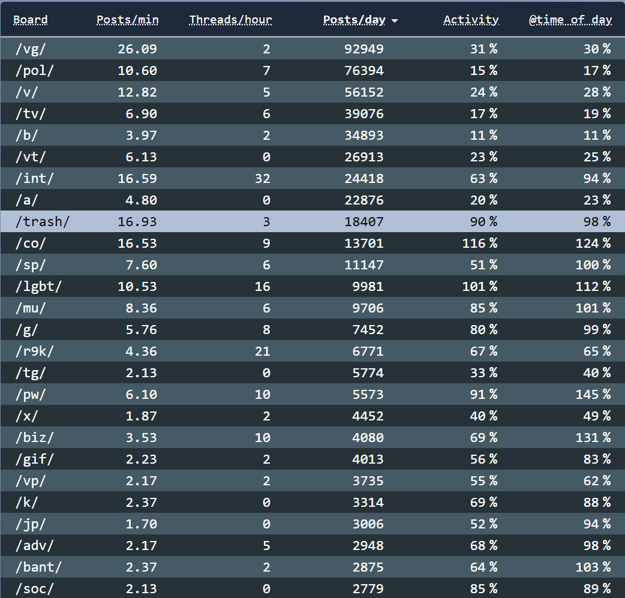Click posts/day value 2779

[x=368, y=588]
